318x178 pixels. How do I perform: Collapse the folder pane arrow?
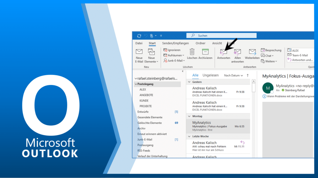coord(183,71)
